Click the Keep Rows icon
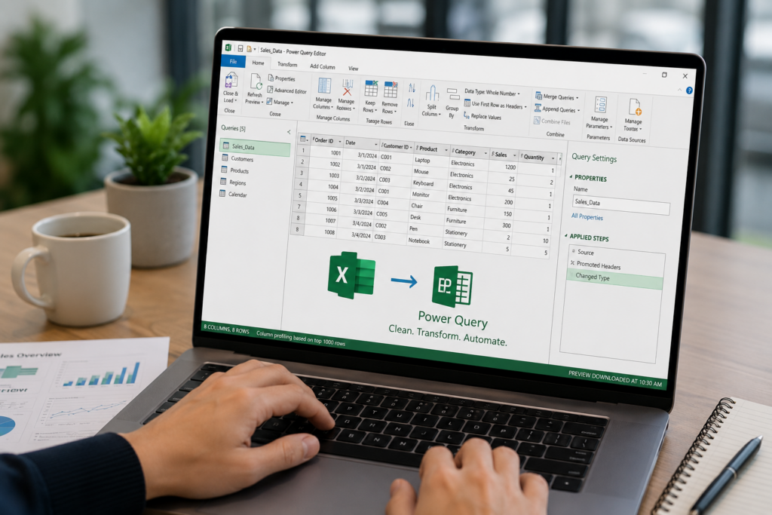 pyautogui.click(x=371, y=89)
